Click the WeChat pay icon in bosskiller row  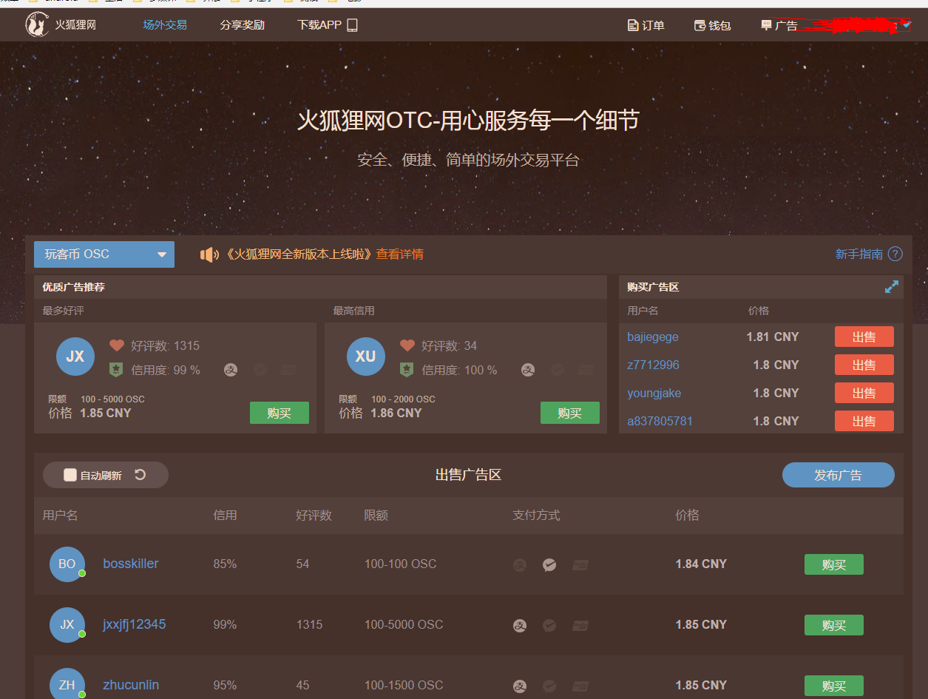coord(549,564)
